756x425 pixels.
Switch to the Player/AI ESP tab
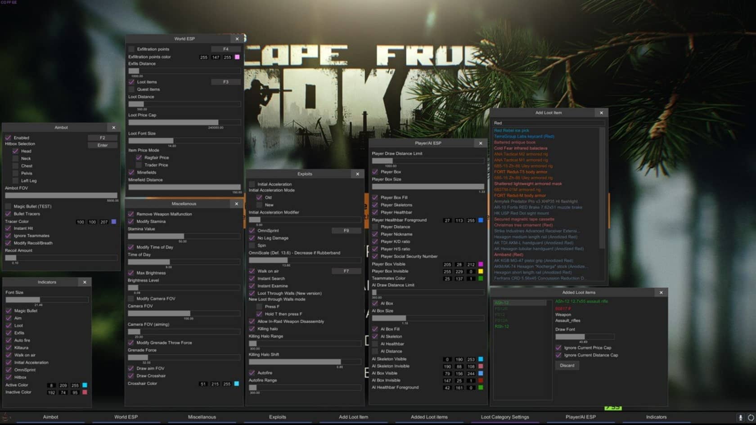pyautogui.click(x=580, y=417)
